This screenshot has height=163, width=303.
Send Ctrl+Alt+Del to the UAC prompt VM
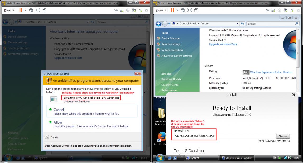pyautogui.click(x=31, y=10)
